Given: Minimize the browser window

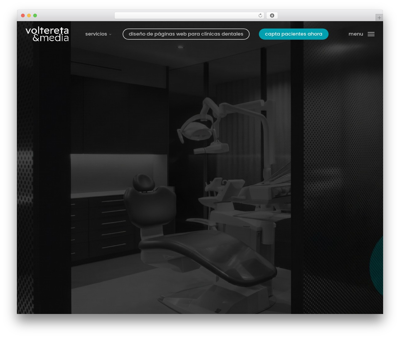Looking at the screenshot, I should (x=29, y=16).
